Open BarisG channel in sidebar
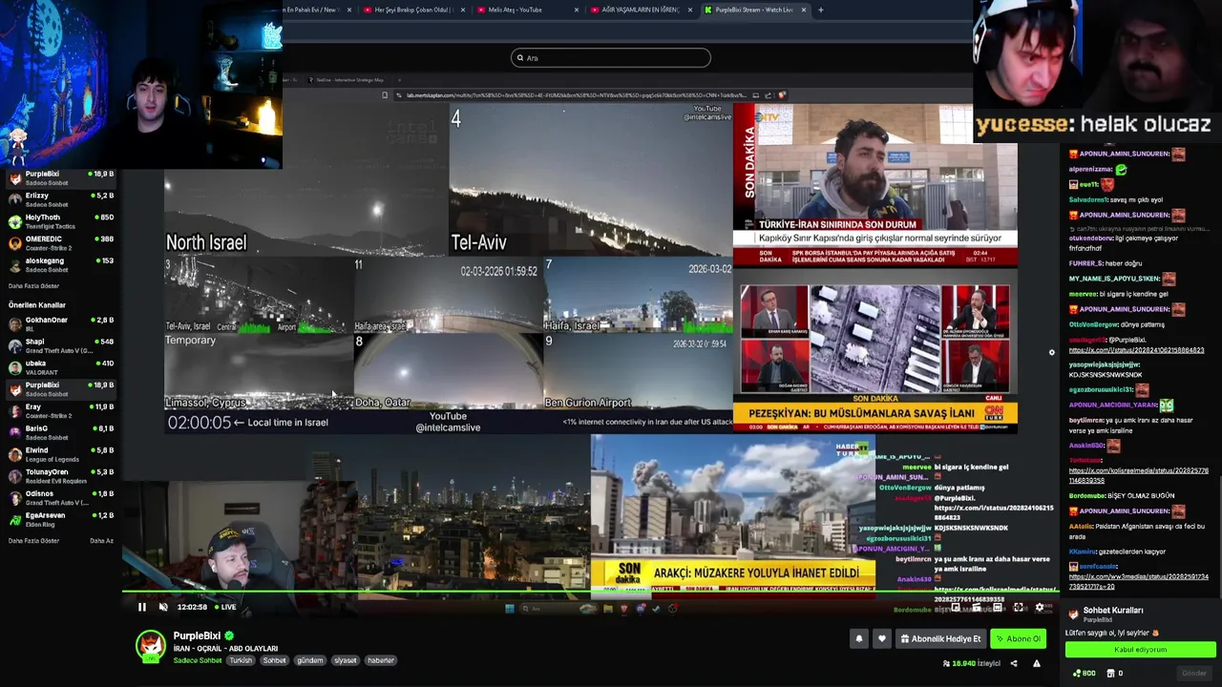Image resolution: width=1222 pixels, height=687 pixels. (61, 433)
